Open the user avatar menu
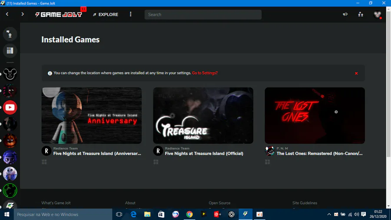The image size is (391, 220). pyautogui.click(x=378, y=14)
